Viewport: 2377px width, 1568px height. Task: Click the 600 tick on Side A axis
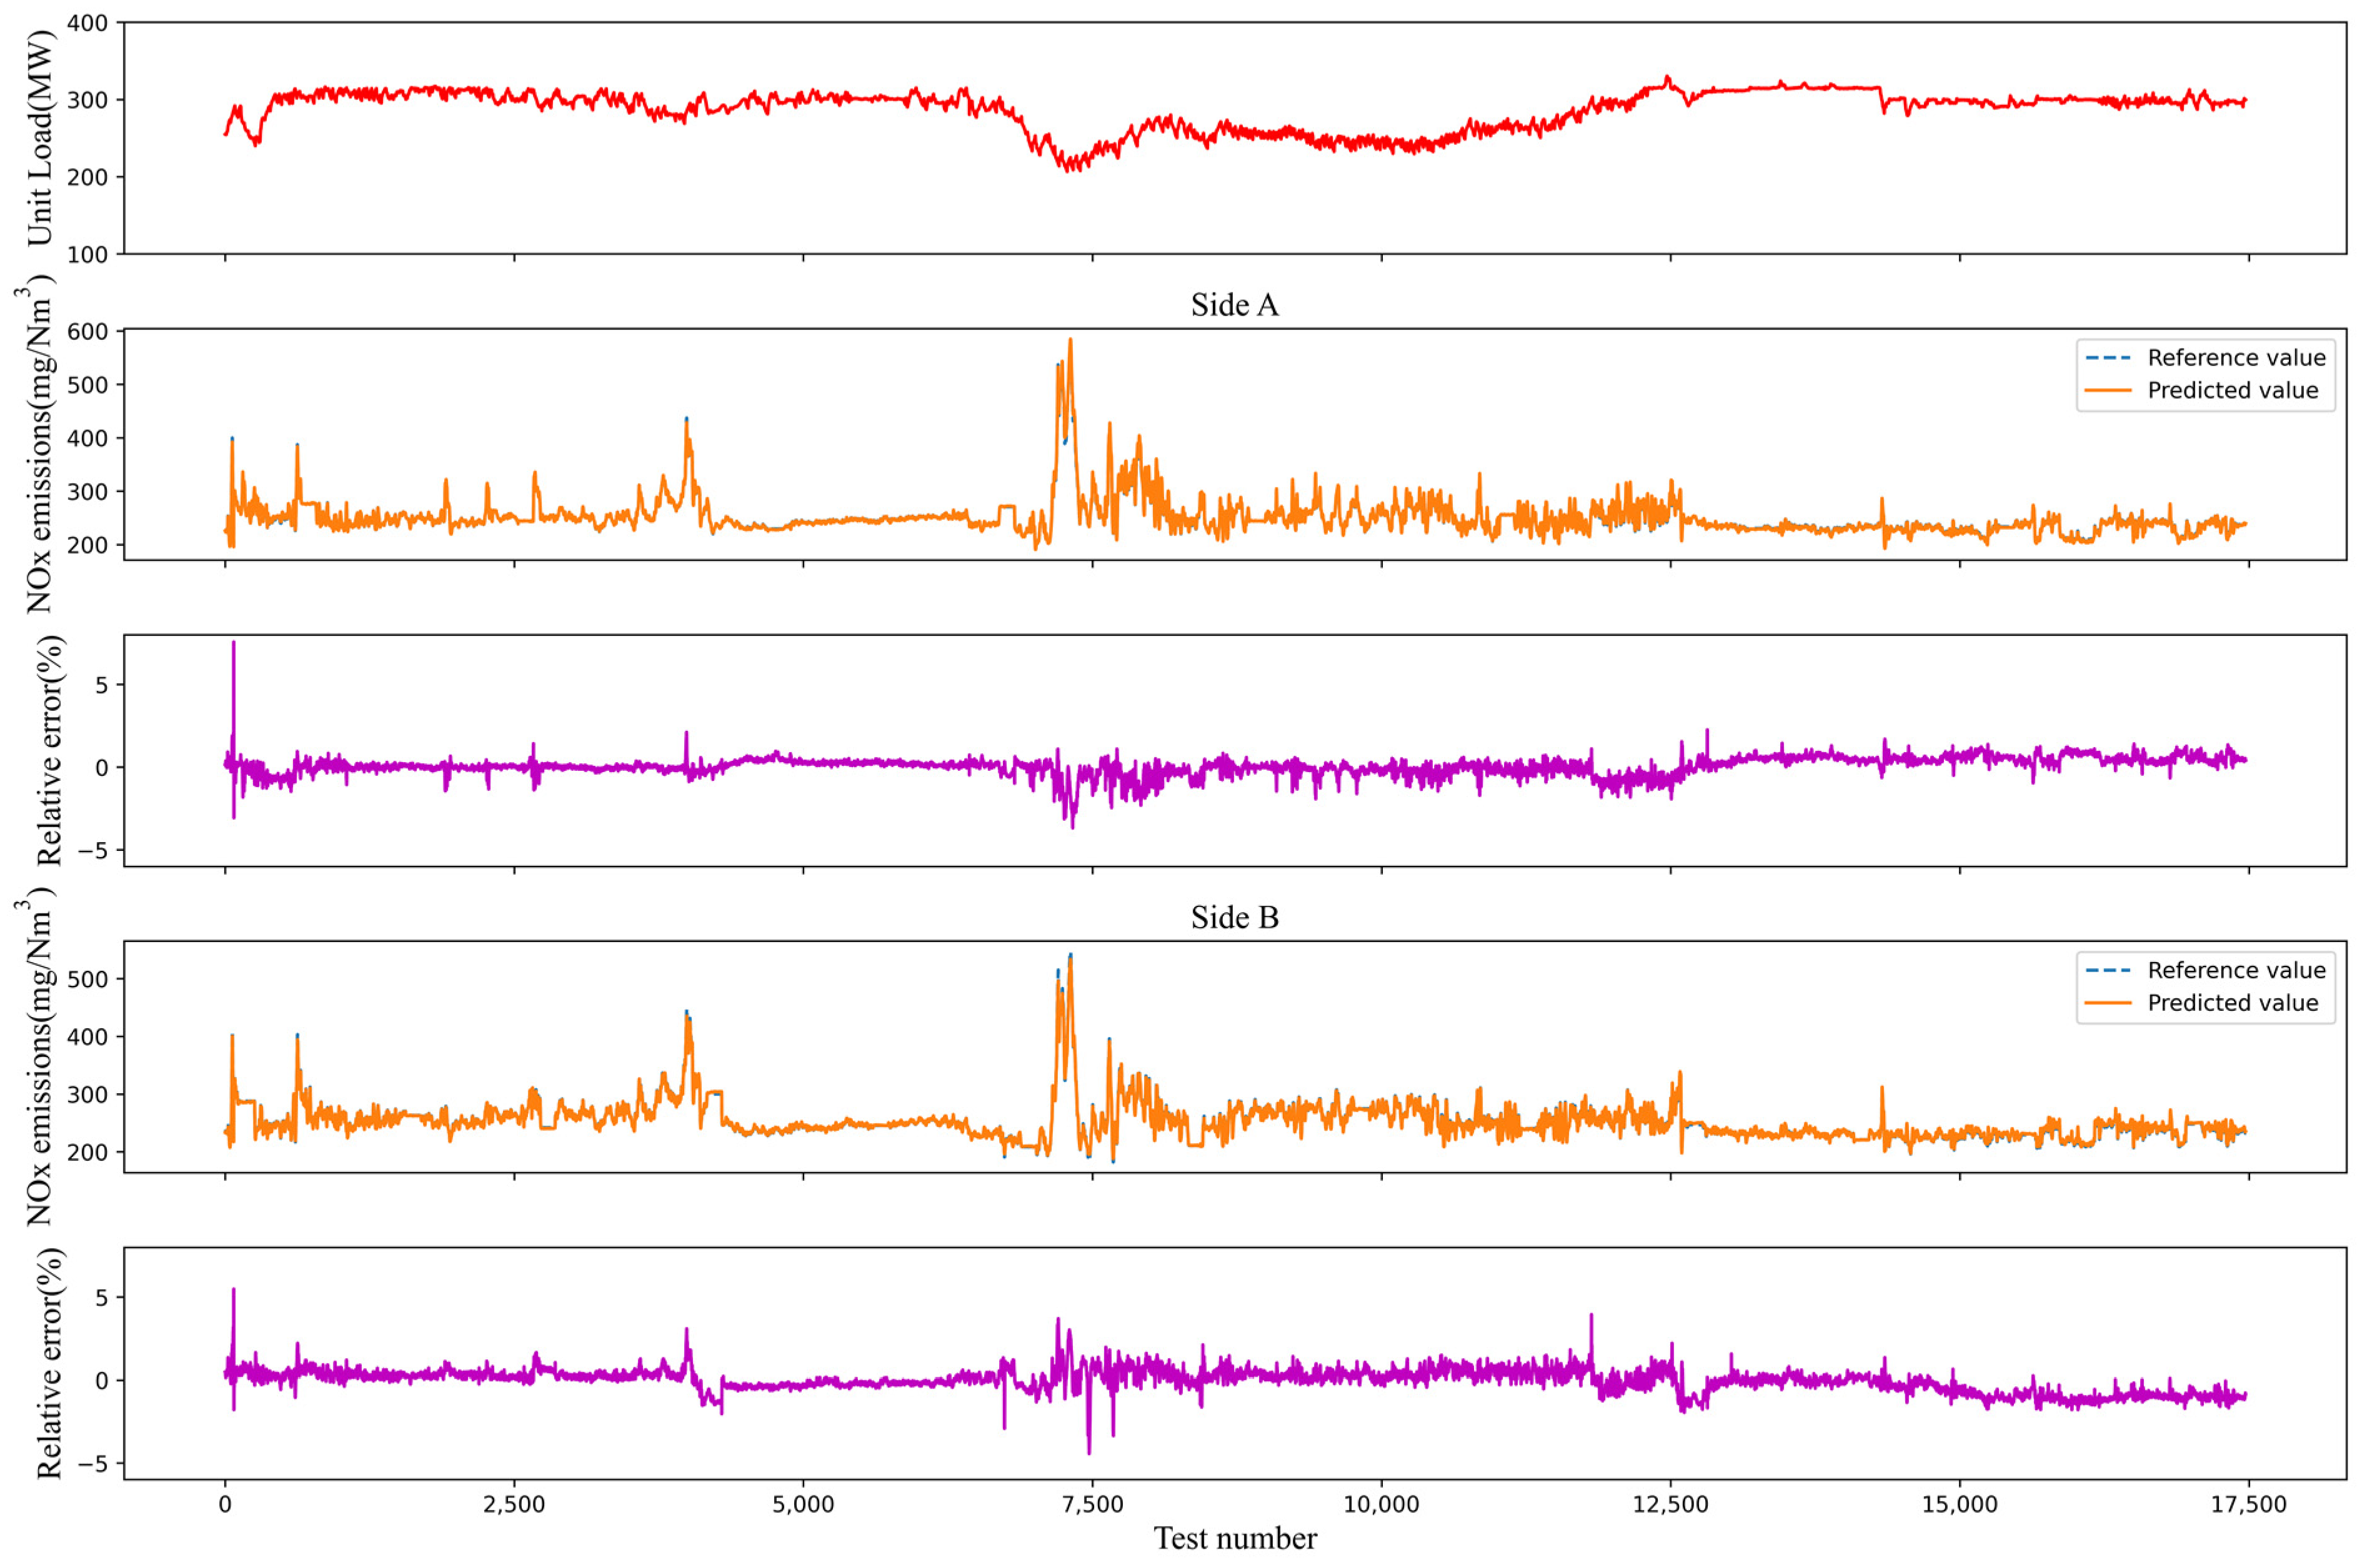coord(88,331)
